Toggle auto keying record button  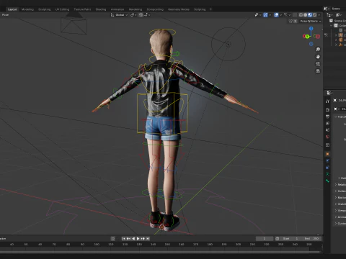tap(113, 239)
